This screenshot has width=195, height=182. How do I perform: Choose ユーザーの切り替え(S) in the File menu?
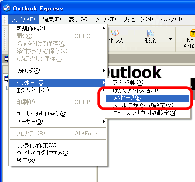tap(58, 114)
